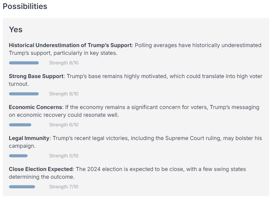
Task: Click the Yes section title
Action: [15, 29]
